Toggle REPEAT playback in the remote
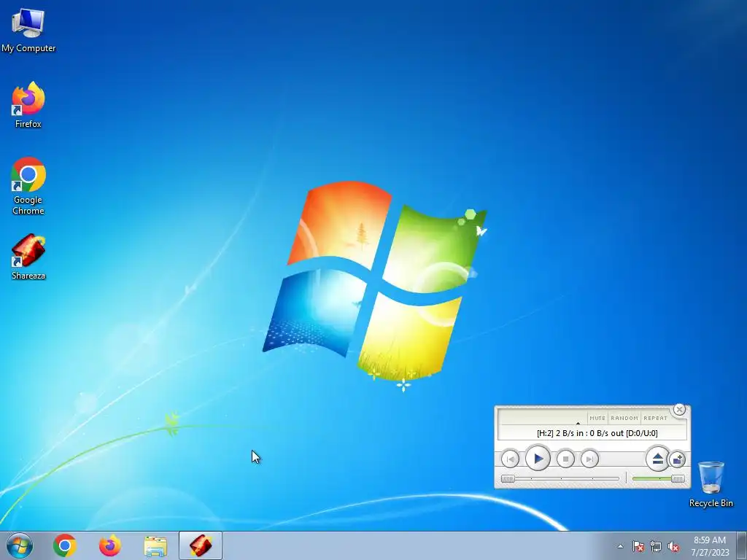 point(656,418)
